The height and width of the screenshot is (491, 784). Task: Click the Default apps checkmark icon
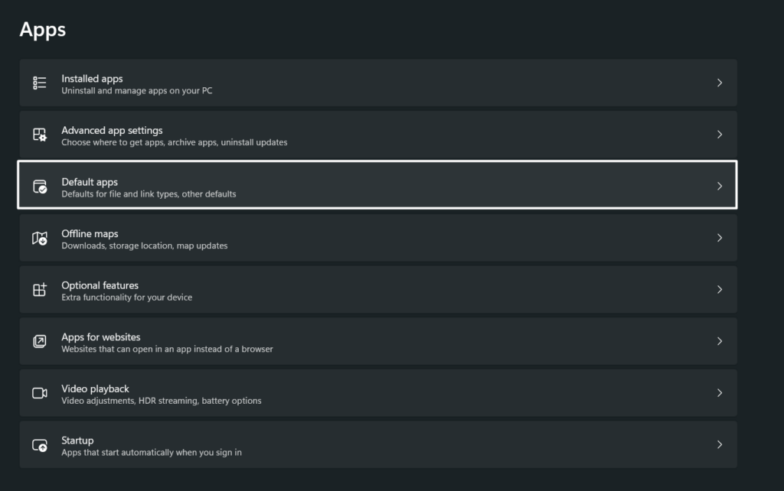(x=40, y=186)
